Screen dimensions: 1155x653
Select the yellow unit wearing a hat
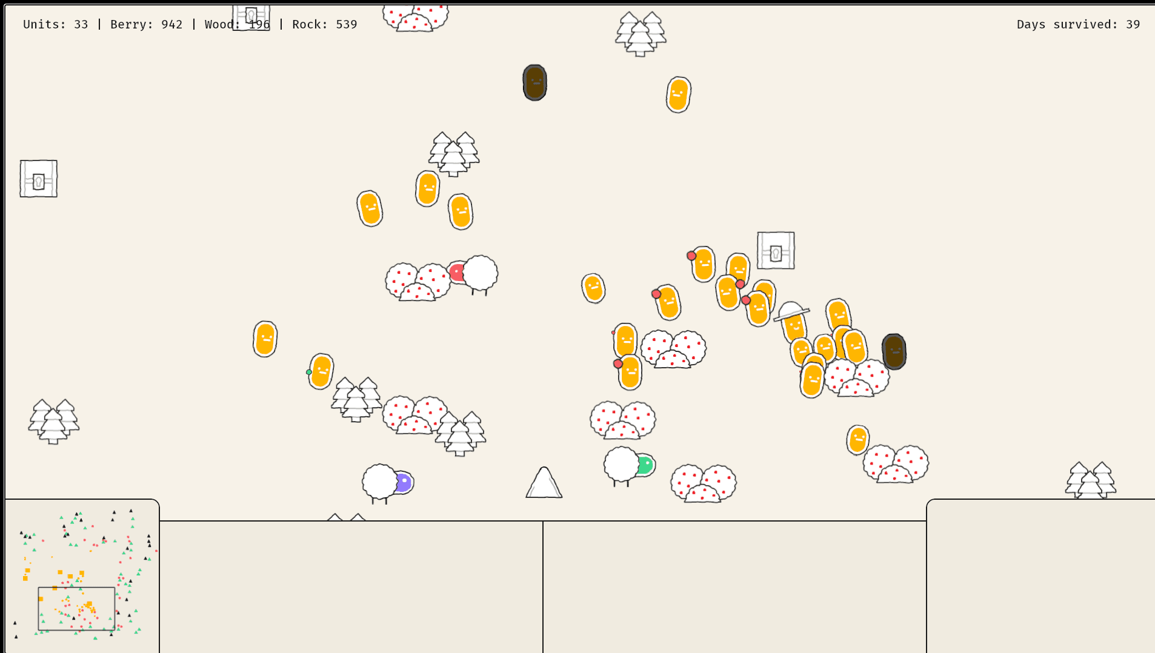(x=793, y=322)
